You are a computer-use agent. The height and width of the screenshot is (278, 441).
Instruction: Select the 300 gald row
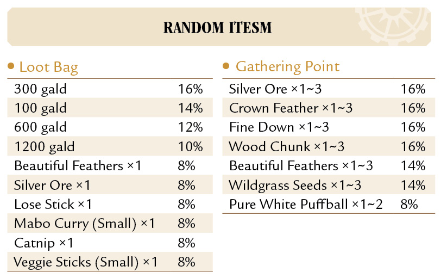[110, 89]
